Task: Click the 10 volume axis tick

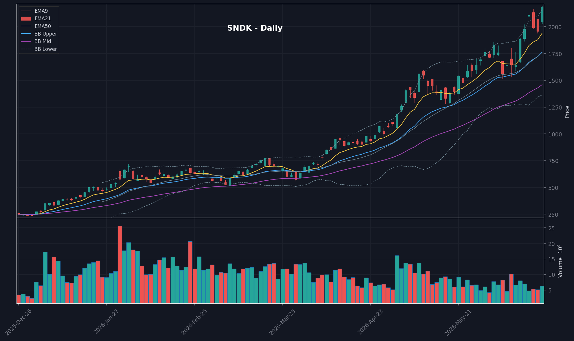Action: pos(551,275)
